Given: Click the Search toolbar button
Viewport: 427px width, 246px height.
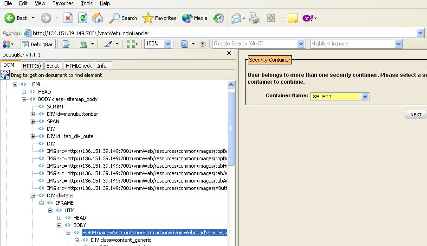Looking at the screenshot, I should (x=123, y=18).
